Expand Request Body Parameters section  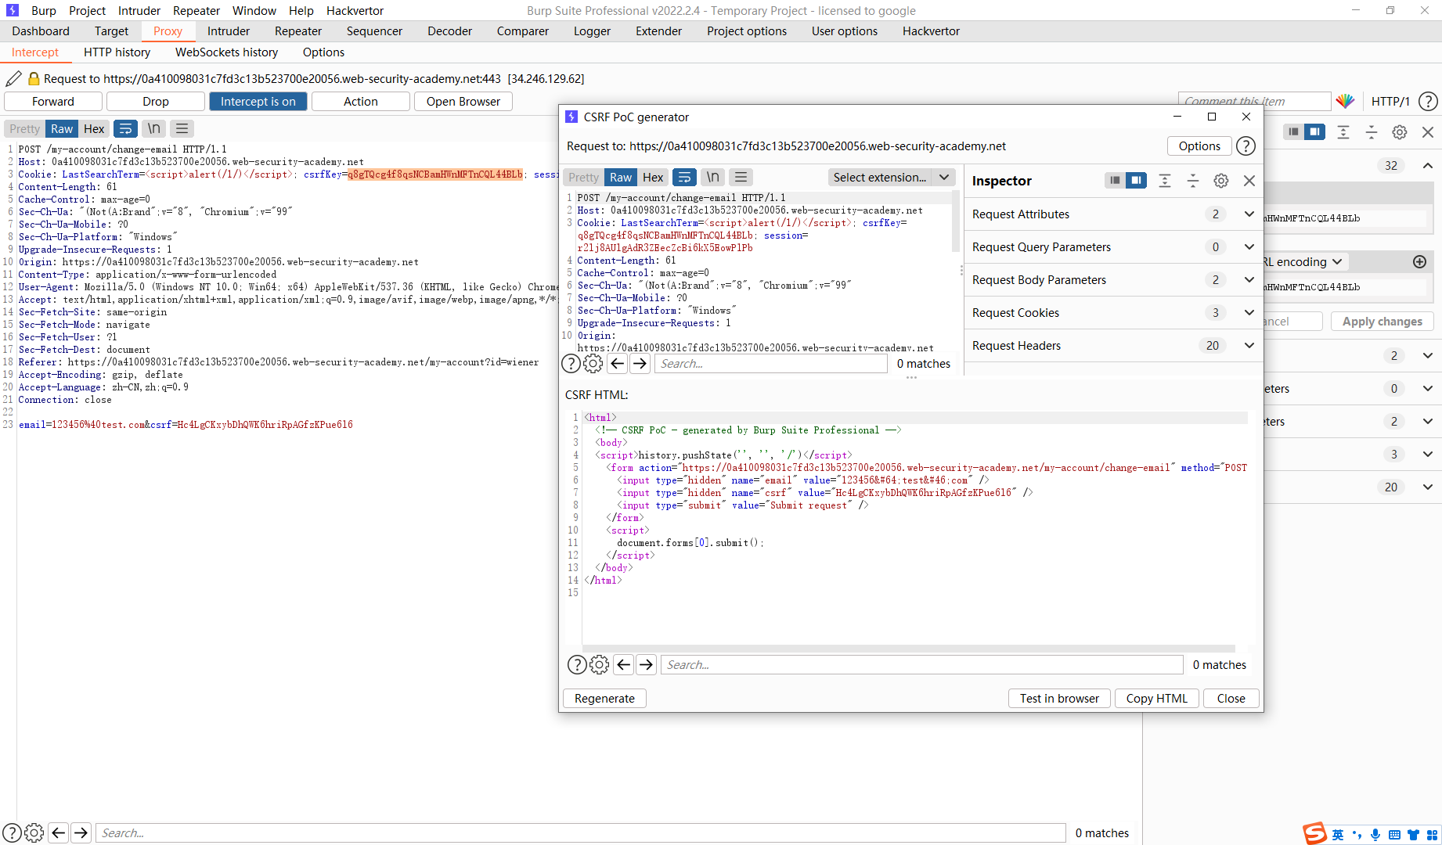click(1112, 279)
